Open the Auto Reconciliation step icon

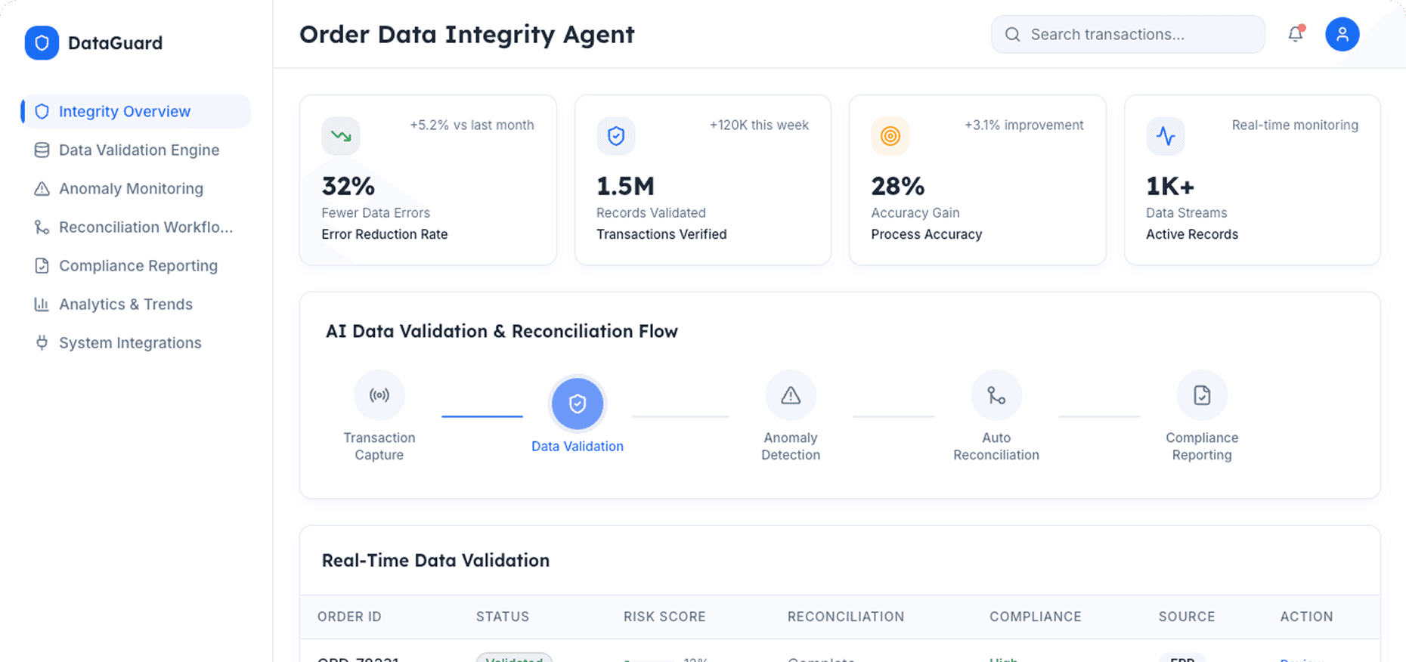tap(996, 394)
